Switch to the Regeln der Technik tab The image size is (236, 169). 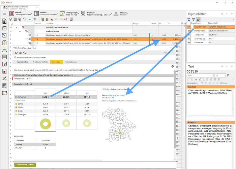point(40,62)
